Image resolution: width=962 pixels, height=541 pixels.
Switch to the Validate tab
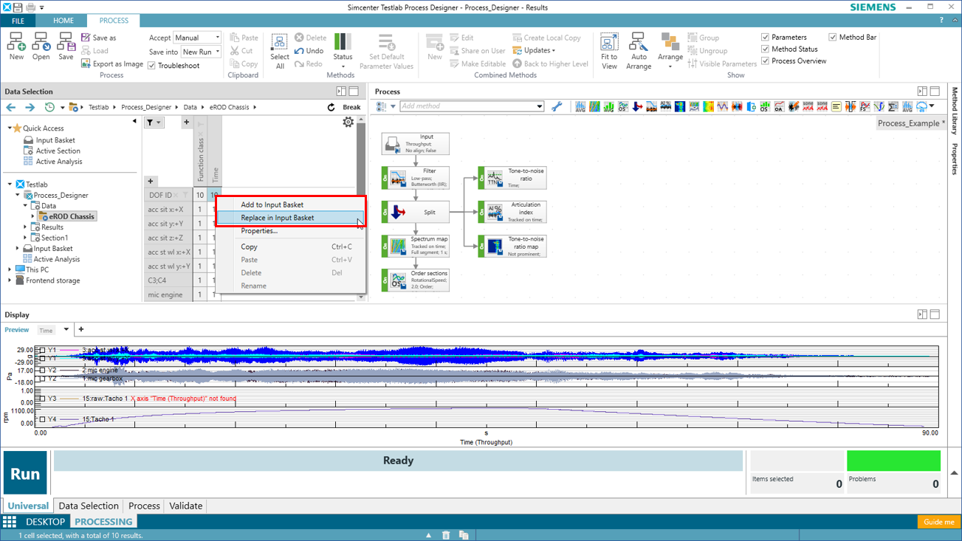[x=185, y=506]
